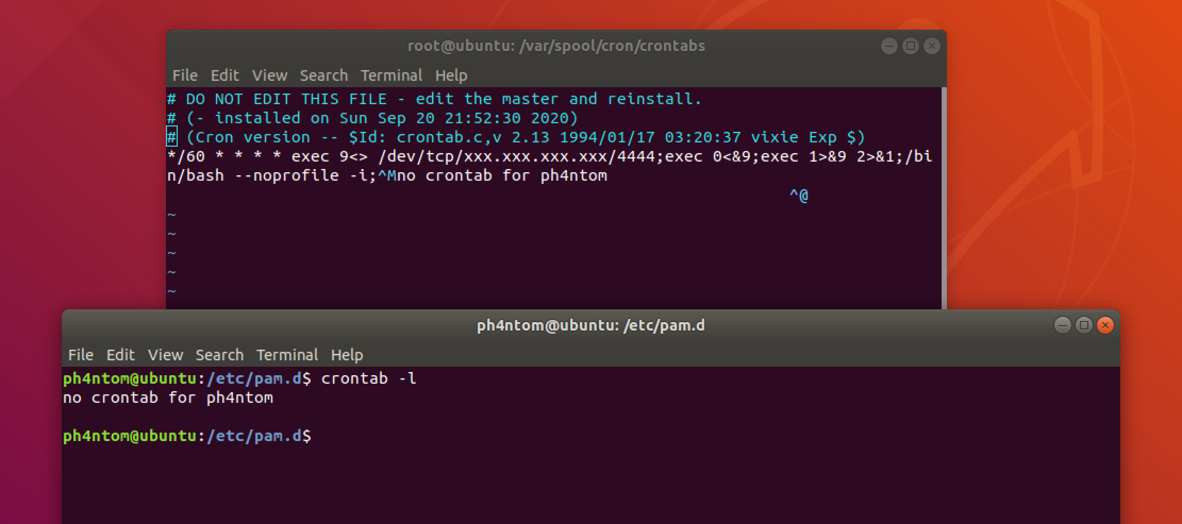Screen dimensions: 1182x524
Task: Open Help menu in ph4ntom terminal
Action: coord(346,355)
